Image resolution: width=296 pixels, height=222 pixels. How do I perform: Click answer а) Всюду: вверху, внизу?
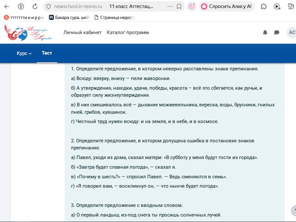pyautogui.click(x=121, y=78)
